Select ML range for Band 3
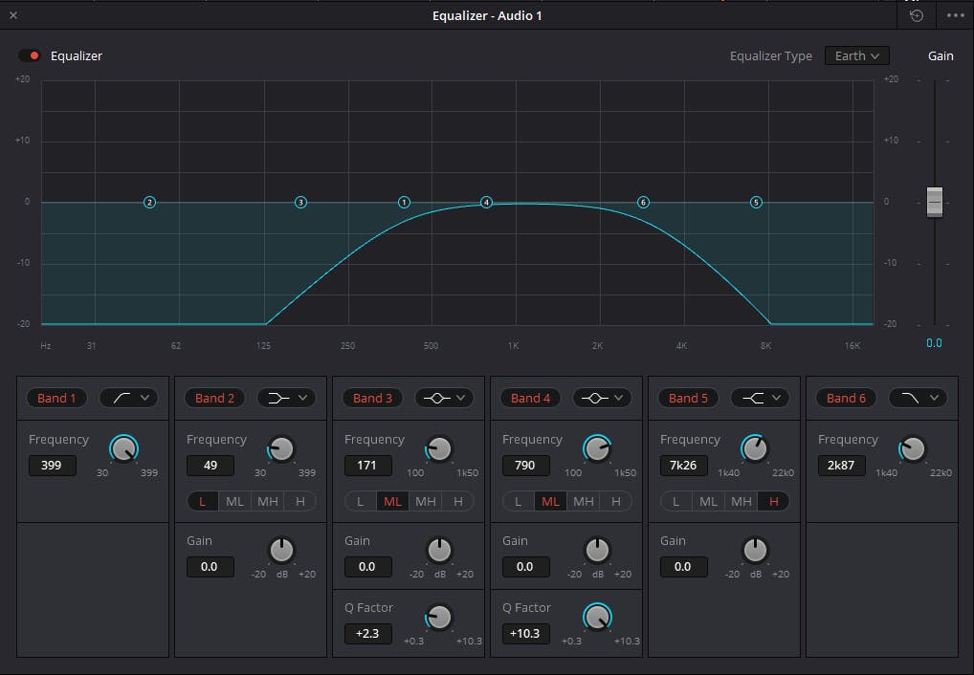974x675 pixels. (392, 502)
